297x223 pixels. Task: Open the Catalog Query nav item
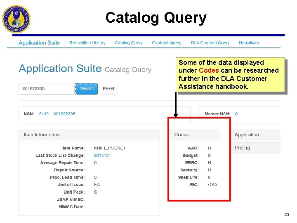[129, 43]
